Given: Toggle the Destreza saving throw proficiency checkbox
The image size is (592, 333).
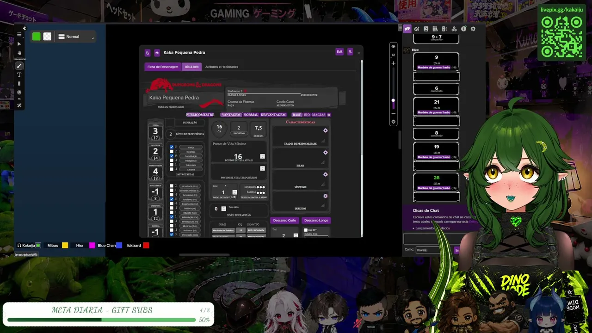Looking at the screenshot, I should (x=172, y=152).
